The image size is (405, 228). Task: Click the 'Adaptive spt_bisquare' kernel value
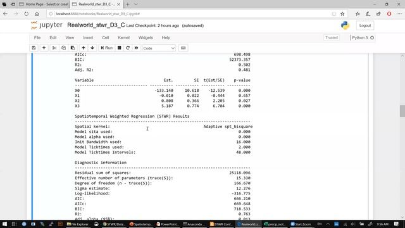point(228,127)
